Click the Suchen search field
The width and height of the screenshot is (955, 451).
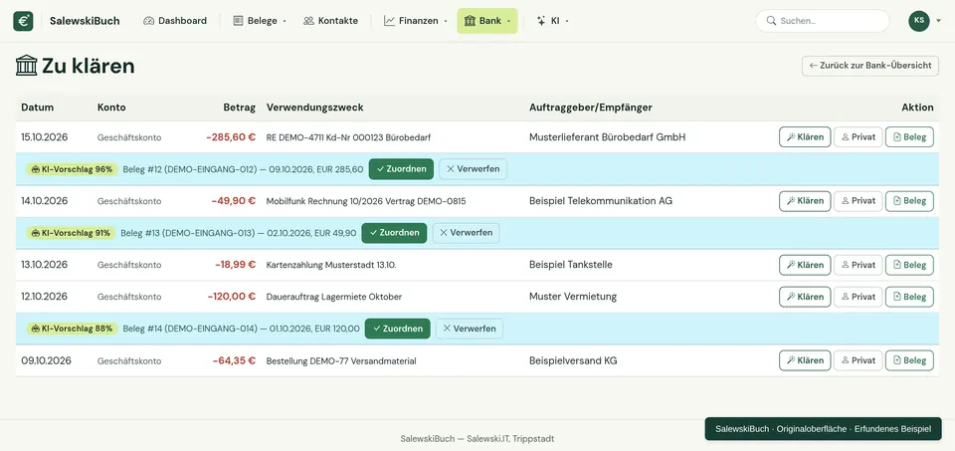point(823,21)
